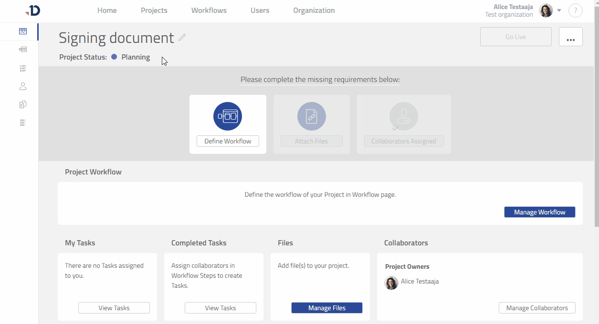The image size is (599, 324).
Task: Open the dashboard icon in the sidebar
Action: [x=23, y=31]
